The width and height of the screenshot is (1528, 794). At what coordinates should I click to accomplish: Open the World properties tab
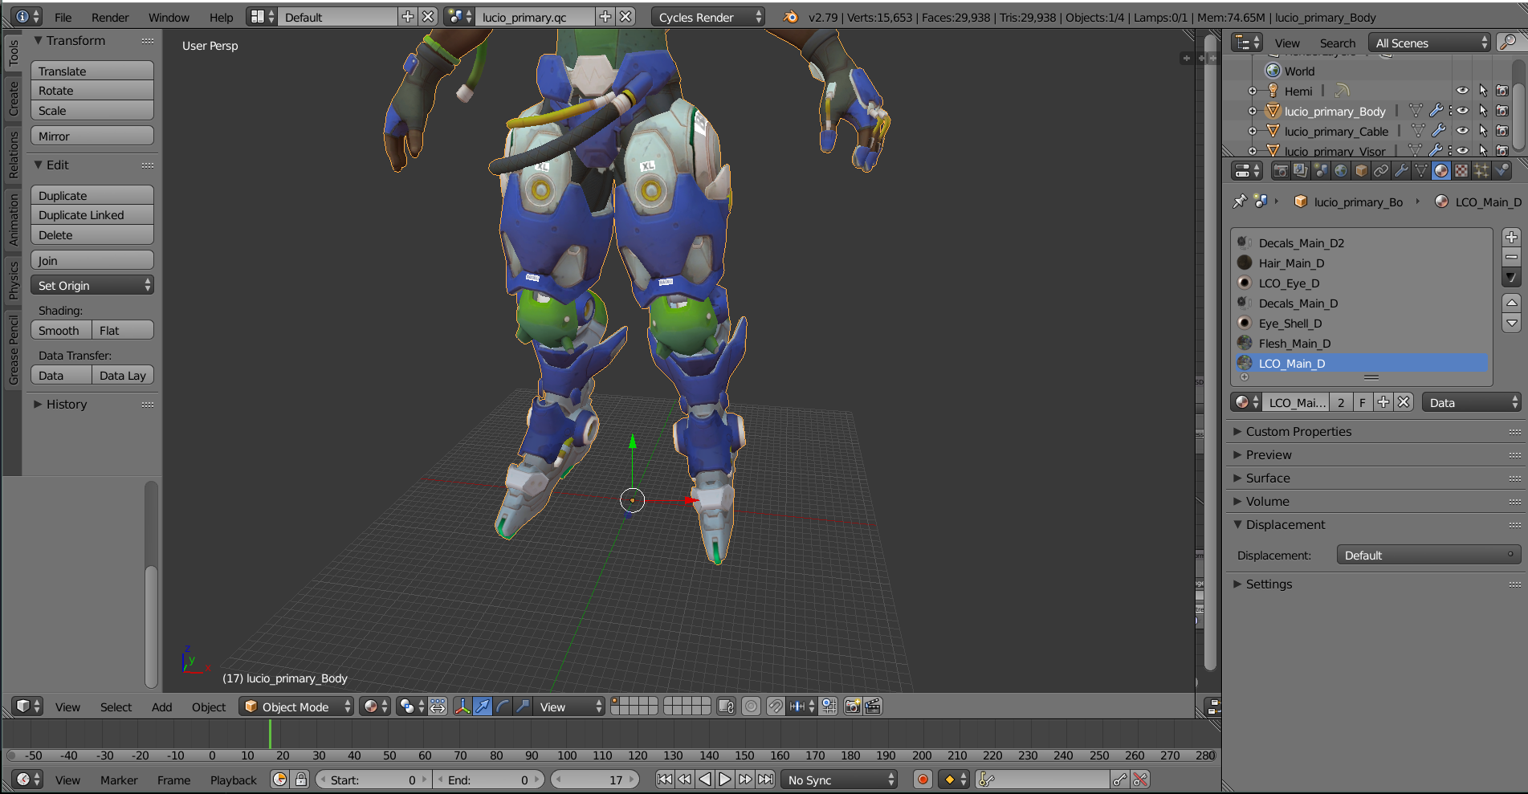tap(1341, 170)
